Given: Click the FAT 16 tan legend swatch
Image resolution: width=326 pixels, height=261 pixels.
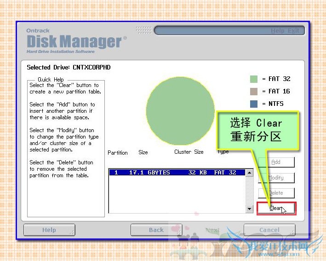Looking at the screenshot, I should pyautogui.click(x=254, y=91).
